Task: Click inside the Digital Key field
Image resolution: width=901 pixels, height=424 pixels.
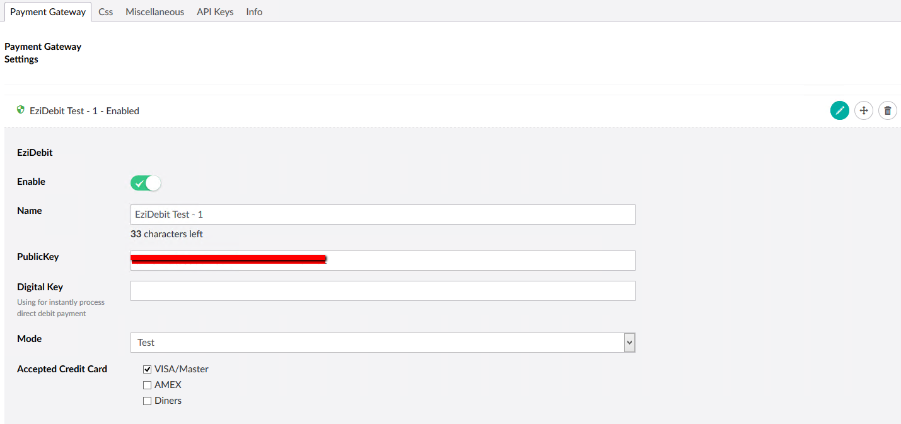Action: tap(383, 291)
